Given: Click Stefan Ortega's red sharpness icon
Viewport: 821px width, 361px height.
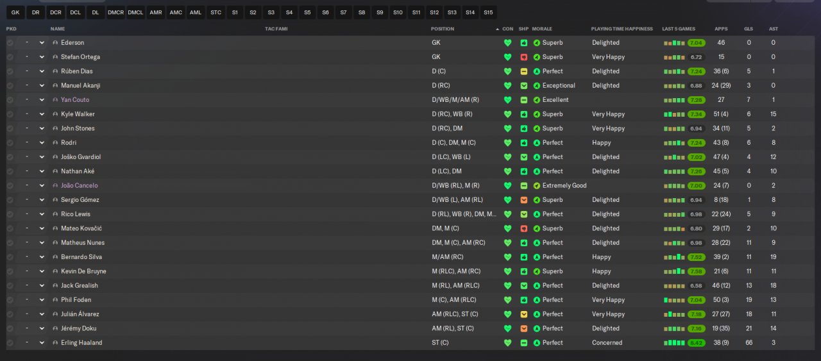Looking at the screenshot, I should coord(524,57).
